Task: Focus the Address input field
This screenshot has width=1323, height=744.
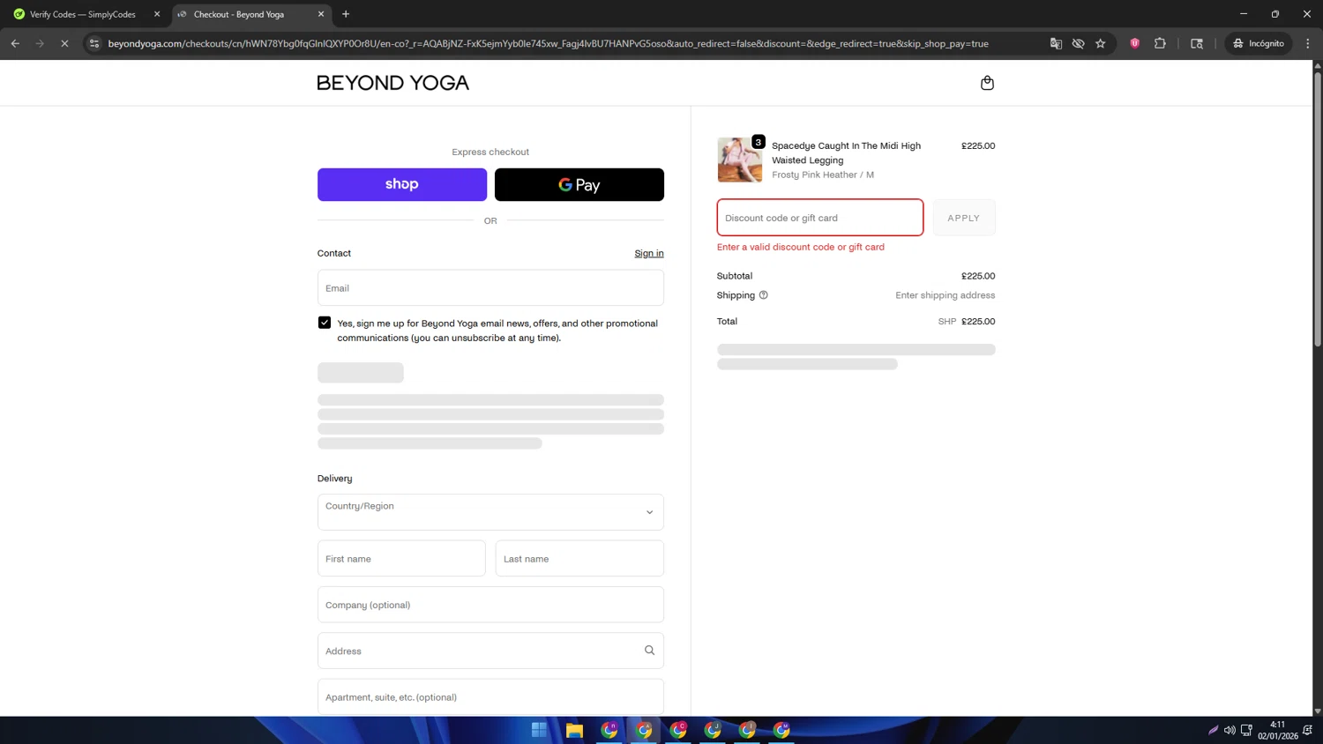Action: 490,651
